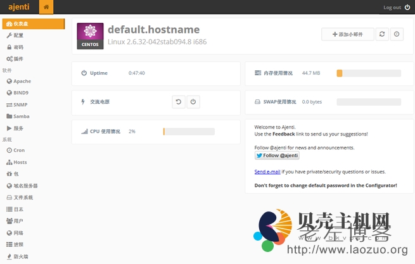Screen dimensions: 415x264
Task: Open the 仪表盘 dashboard menu item
Action: pos(34,24)
